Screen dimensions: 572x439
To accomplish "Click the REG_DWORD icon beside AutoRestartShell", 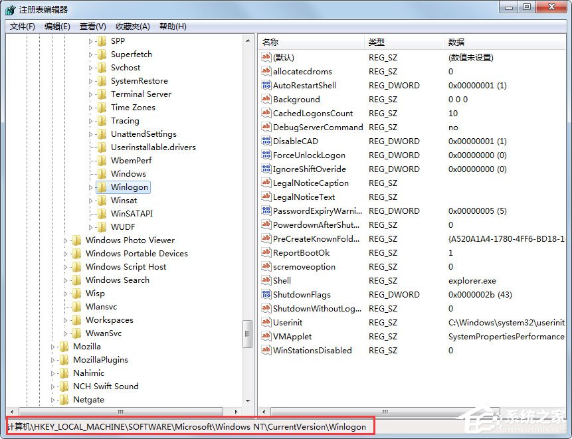I will pos(266,85).
